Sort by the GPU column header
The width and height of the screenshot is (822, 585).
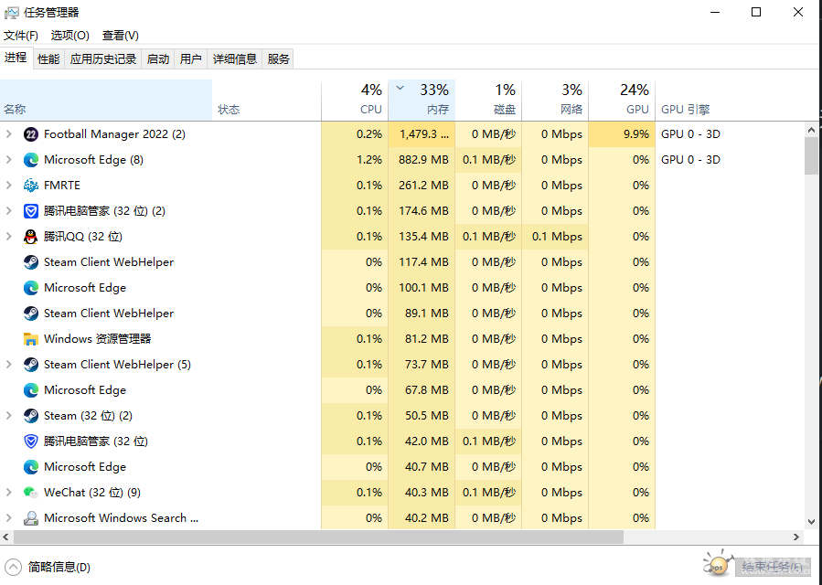coord(622,101)
